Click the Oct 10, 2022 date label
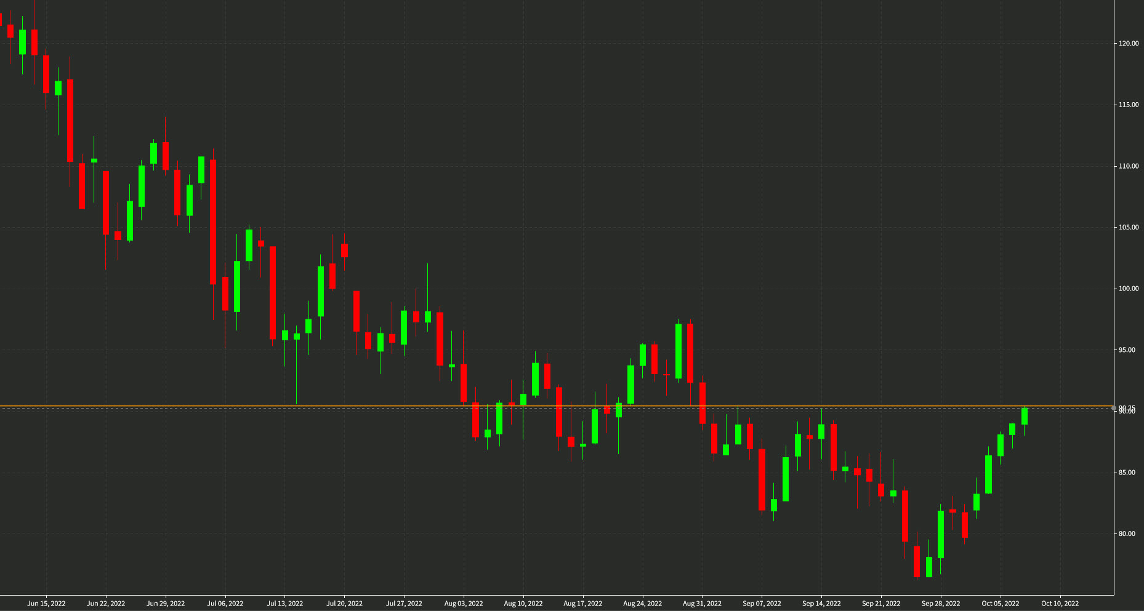1144x611 pixels. click(1061, 604)
